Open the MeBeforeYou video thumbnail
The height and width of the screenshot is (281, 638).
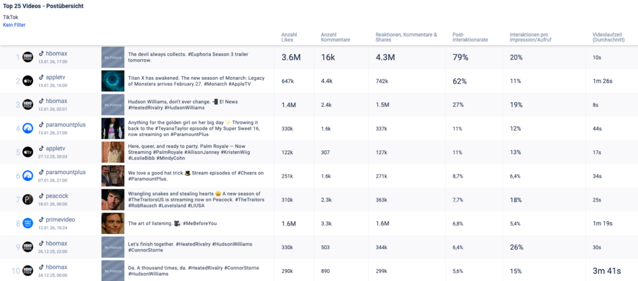click(113, 223)
